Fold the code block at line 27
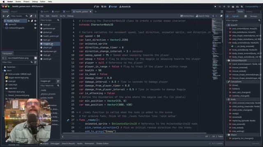The width and height of the screenshot is (263, 147). tap(77, 120)
